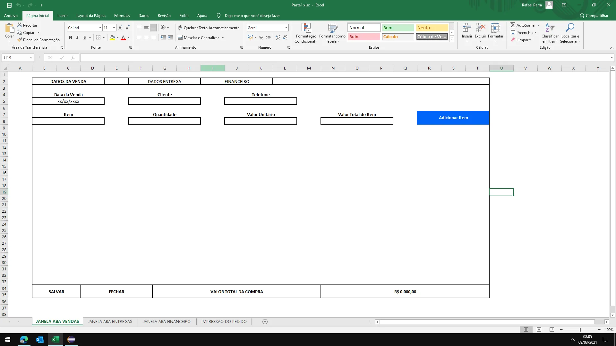Click Find and Select magnifier icon
Screen dimensions: 616x346
570,28
